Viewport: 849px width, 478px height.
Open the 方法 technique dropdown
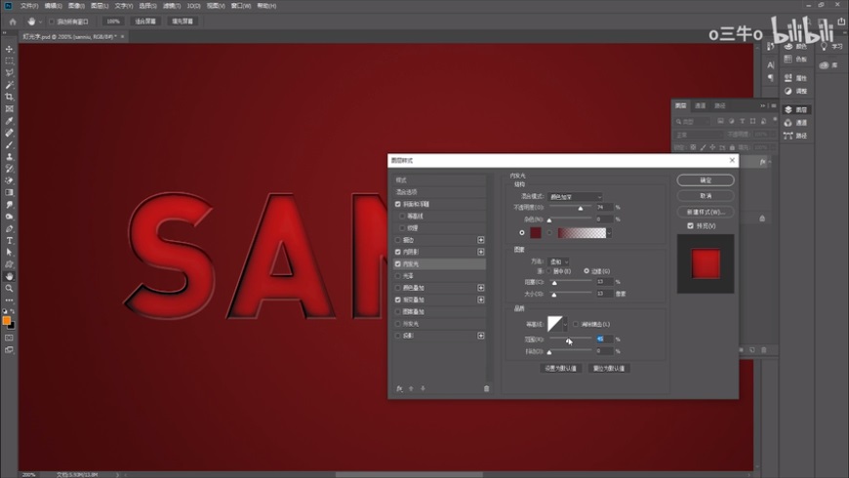click(x=560, y=261)
